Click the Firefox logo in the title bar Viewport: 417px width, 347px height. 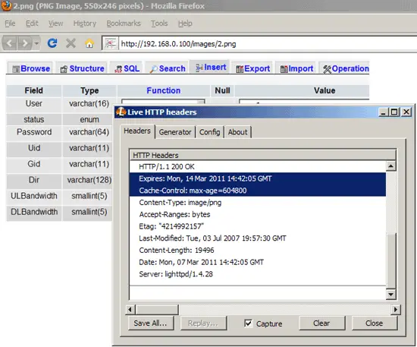(6, 5)
